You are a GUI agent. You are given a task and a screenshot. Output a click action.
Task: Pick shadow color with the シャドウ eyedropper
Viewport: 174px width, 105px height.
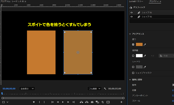point(145,67)
